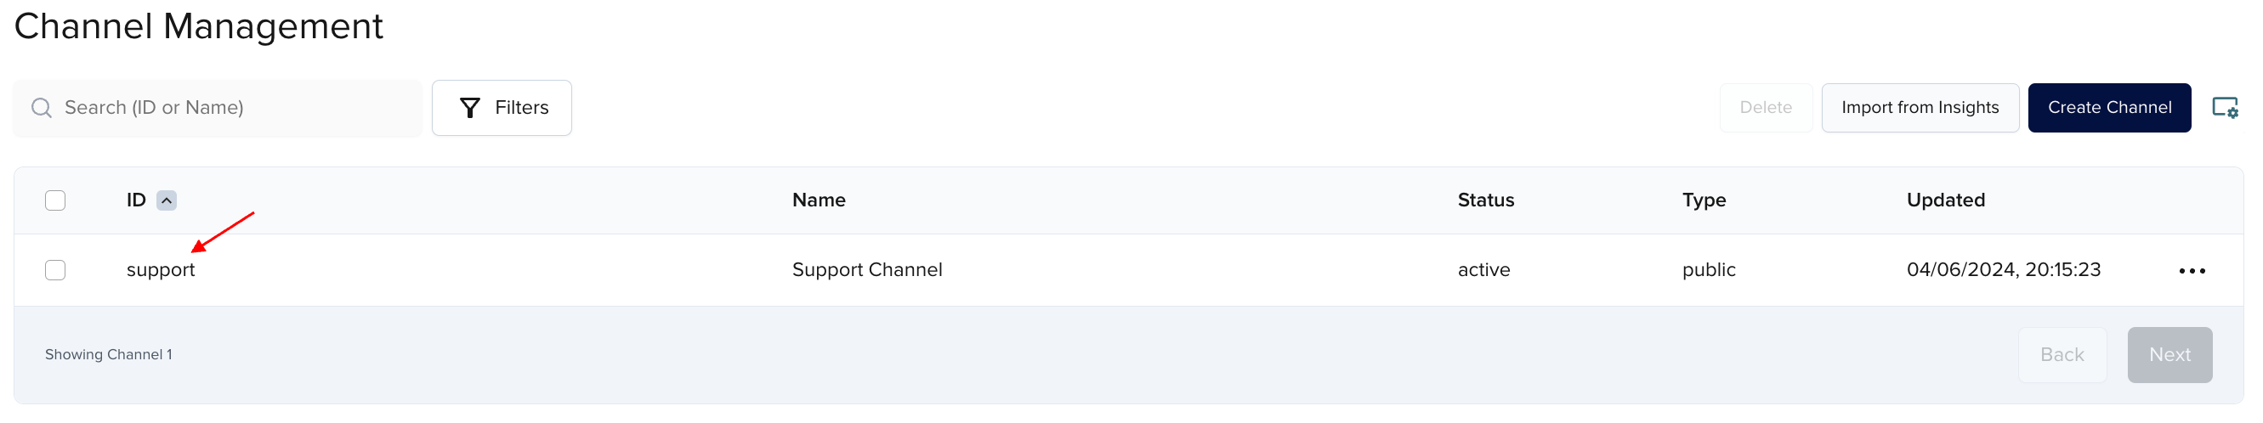
Task: Click the Type column header
Action: [x=1703, y=201]
